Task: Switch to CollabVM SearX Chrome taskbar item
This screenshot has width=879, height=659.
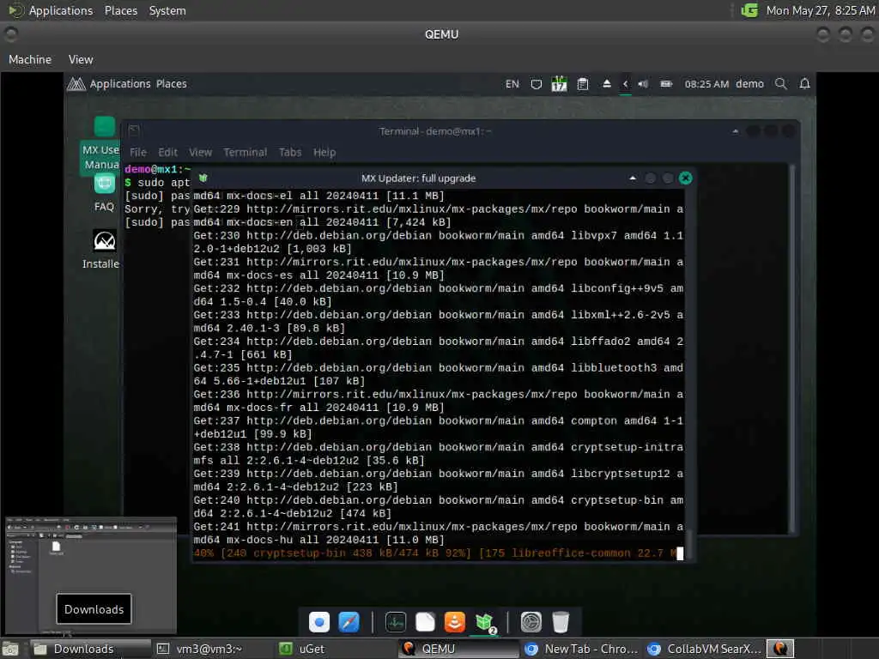Action: [x=704, y=649]
